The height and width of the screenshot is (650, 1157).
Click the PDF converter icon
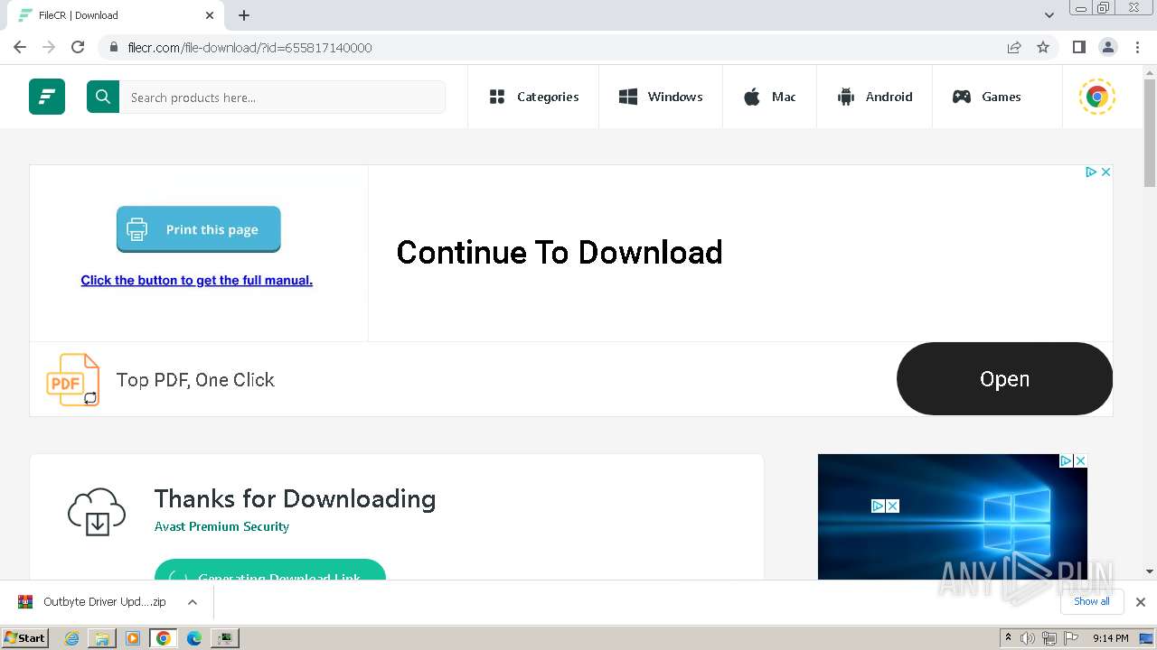pos(72,379)
